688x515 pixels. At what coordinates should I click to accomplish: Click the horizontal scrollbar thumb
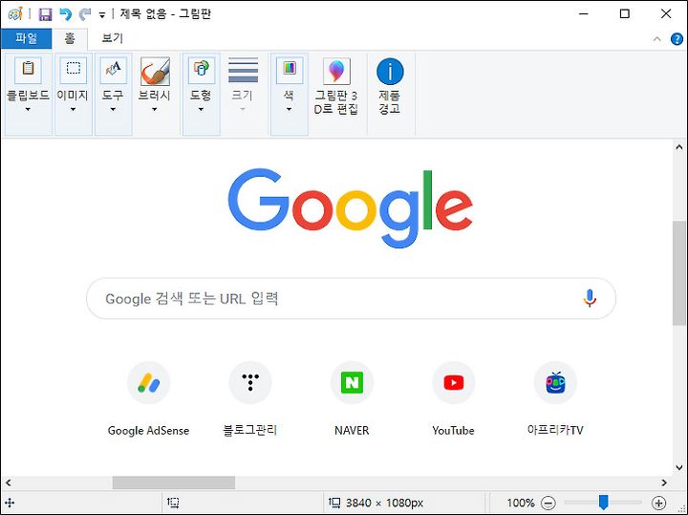click(174, 483)
